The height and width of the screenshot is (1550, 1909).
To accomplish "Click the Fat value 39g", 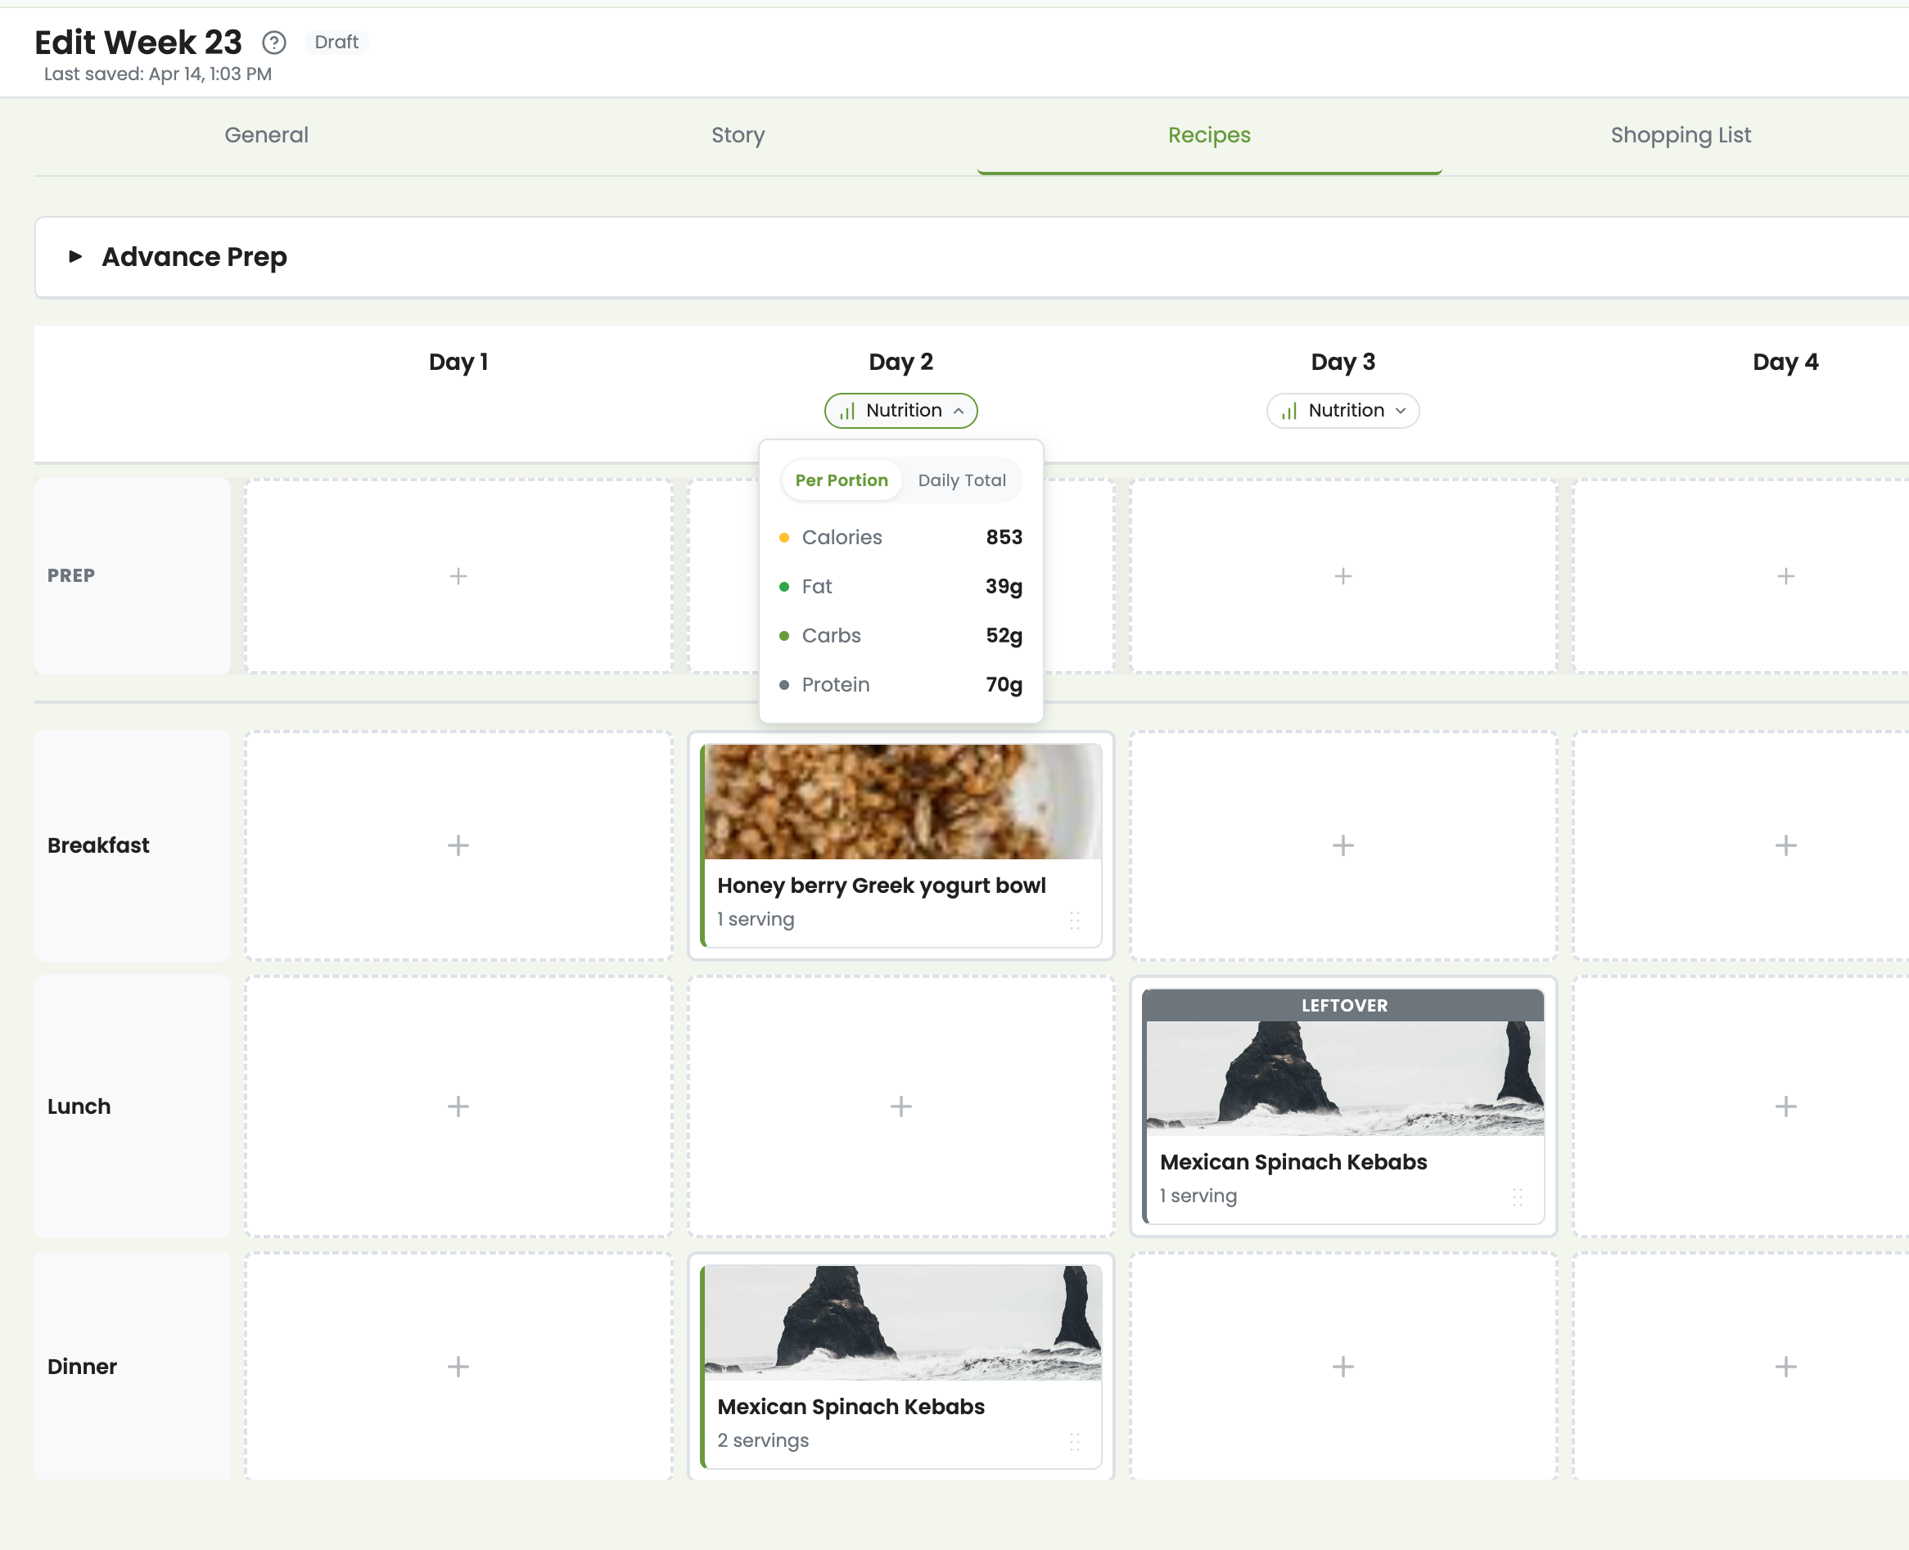I will (x=1004, y=587).
